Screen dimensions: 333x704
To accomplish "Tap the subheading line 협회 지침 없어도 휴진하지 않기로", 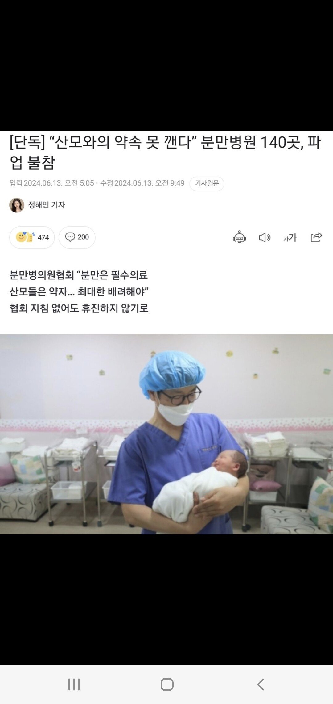I will pyautogui.click(x=79, y=308).
